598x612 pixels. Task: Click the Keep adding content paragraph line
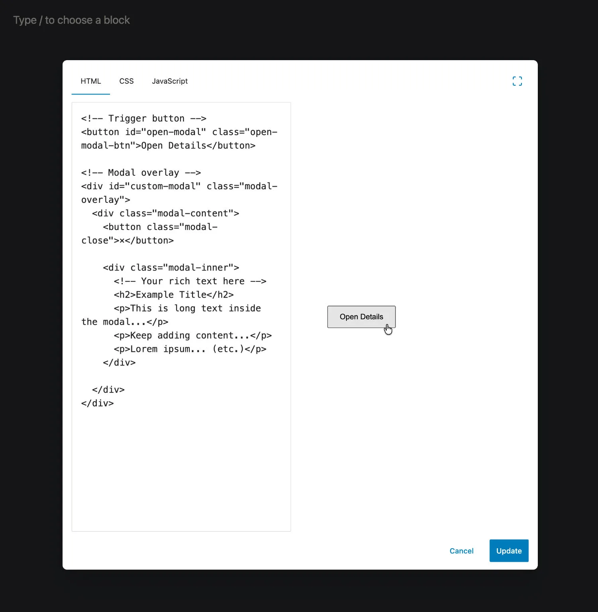193,335
